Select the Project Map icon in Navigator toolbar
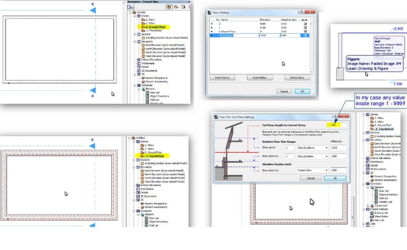The image size is (407, 250). [169, 7]
